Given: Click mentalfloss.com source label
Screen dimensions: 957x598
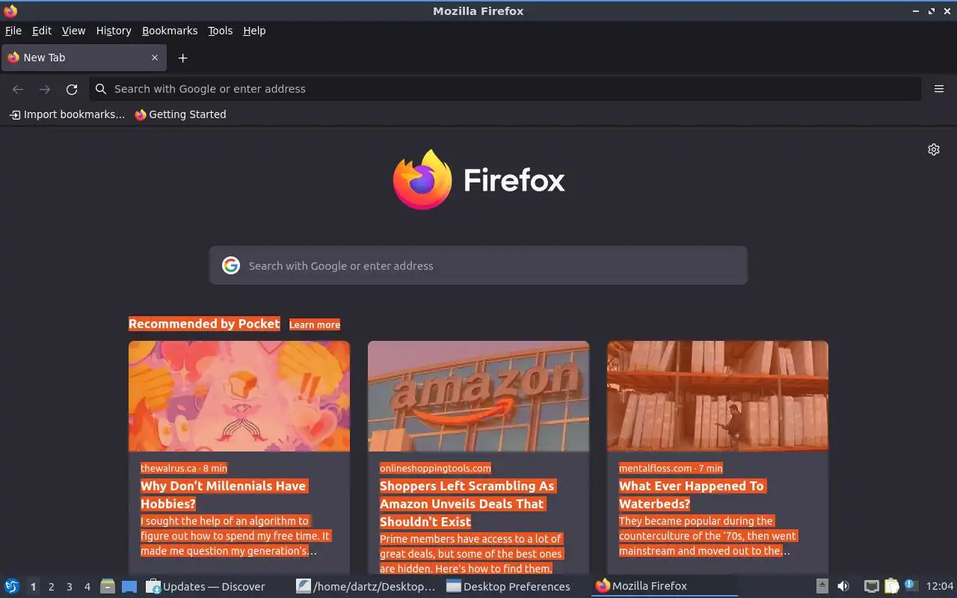Looking at the screenshot, I should [671, 468].
